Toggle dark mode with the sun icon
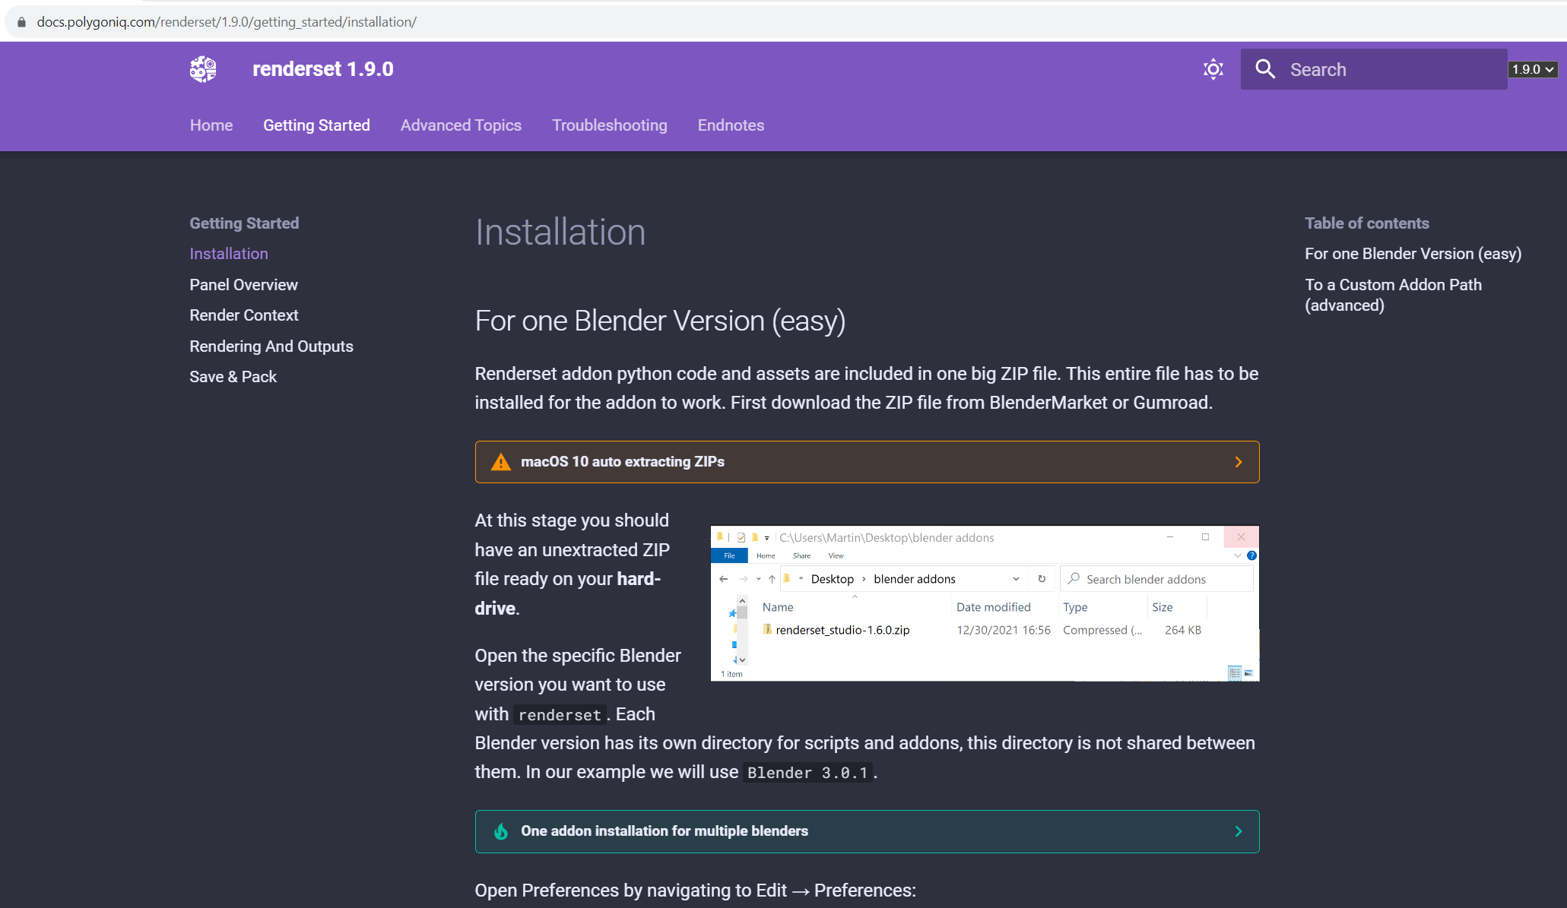This screenshot has width=1567, height=908. pos(1213,69)
